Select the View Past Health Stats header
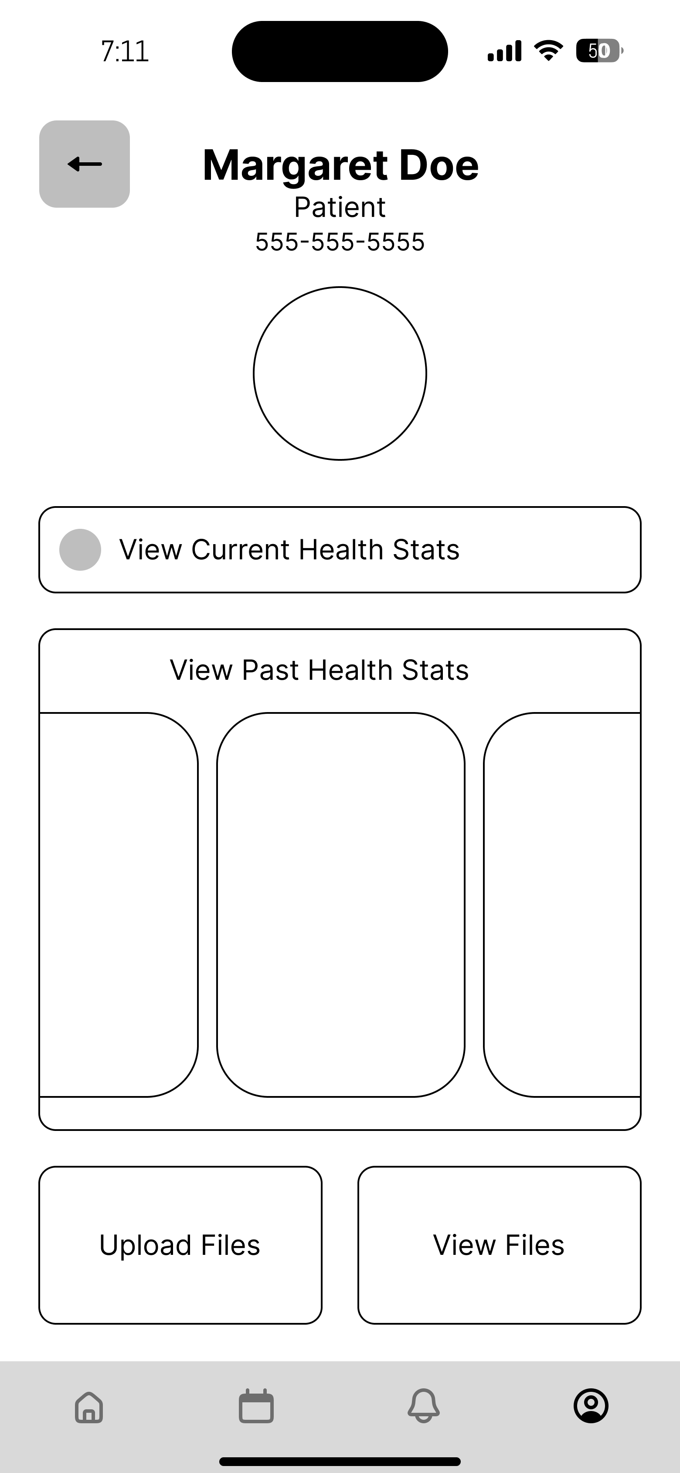 click(320, 670)
